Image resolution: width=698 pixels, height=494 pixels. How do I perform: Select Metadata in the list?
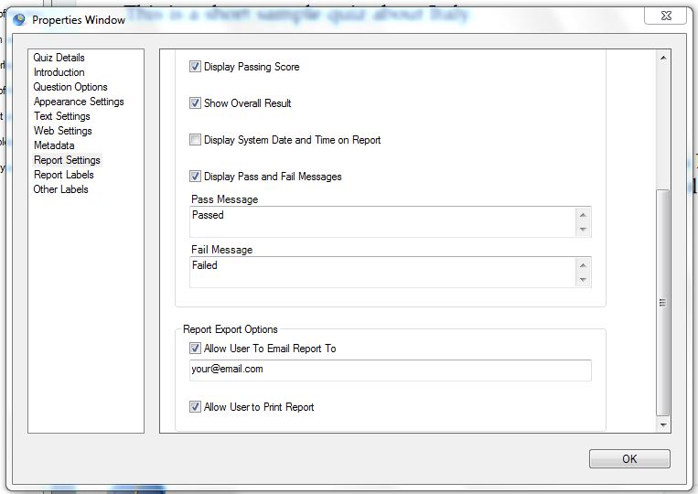[54, 145]
